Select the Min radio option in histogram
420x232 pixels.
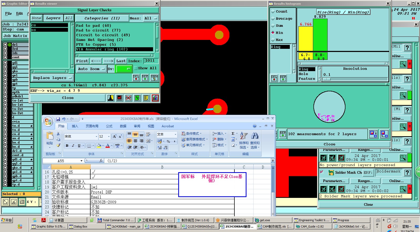tap(273, 33)
